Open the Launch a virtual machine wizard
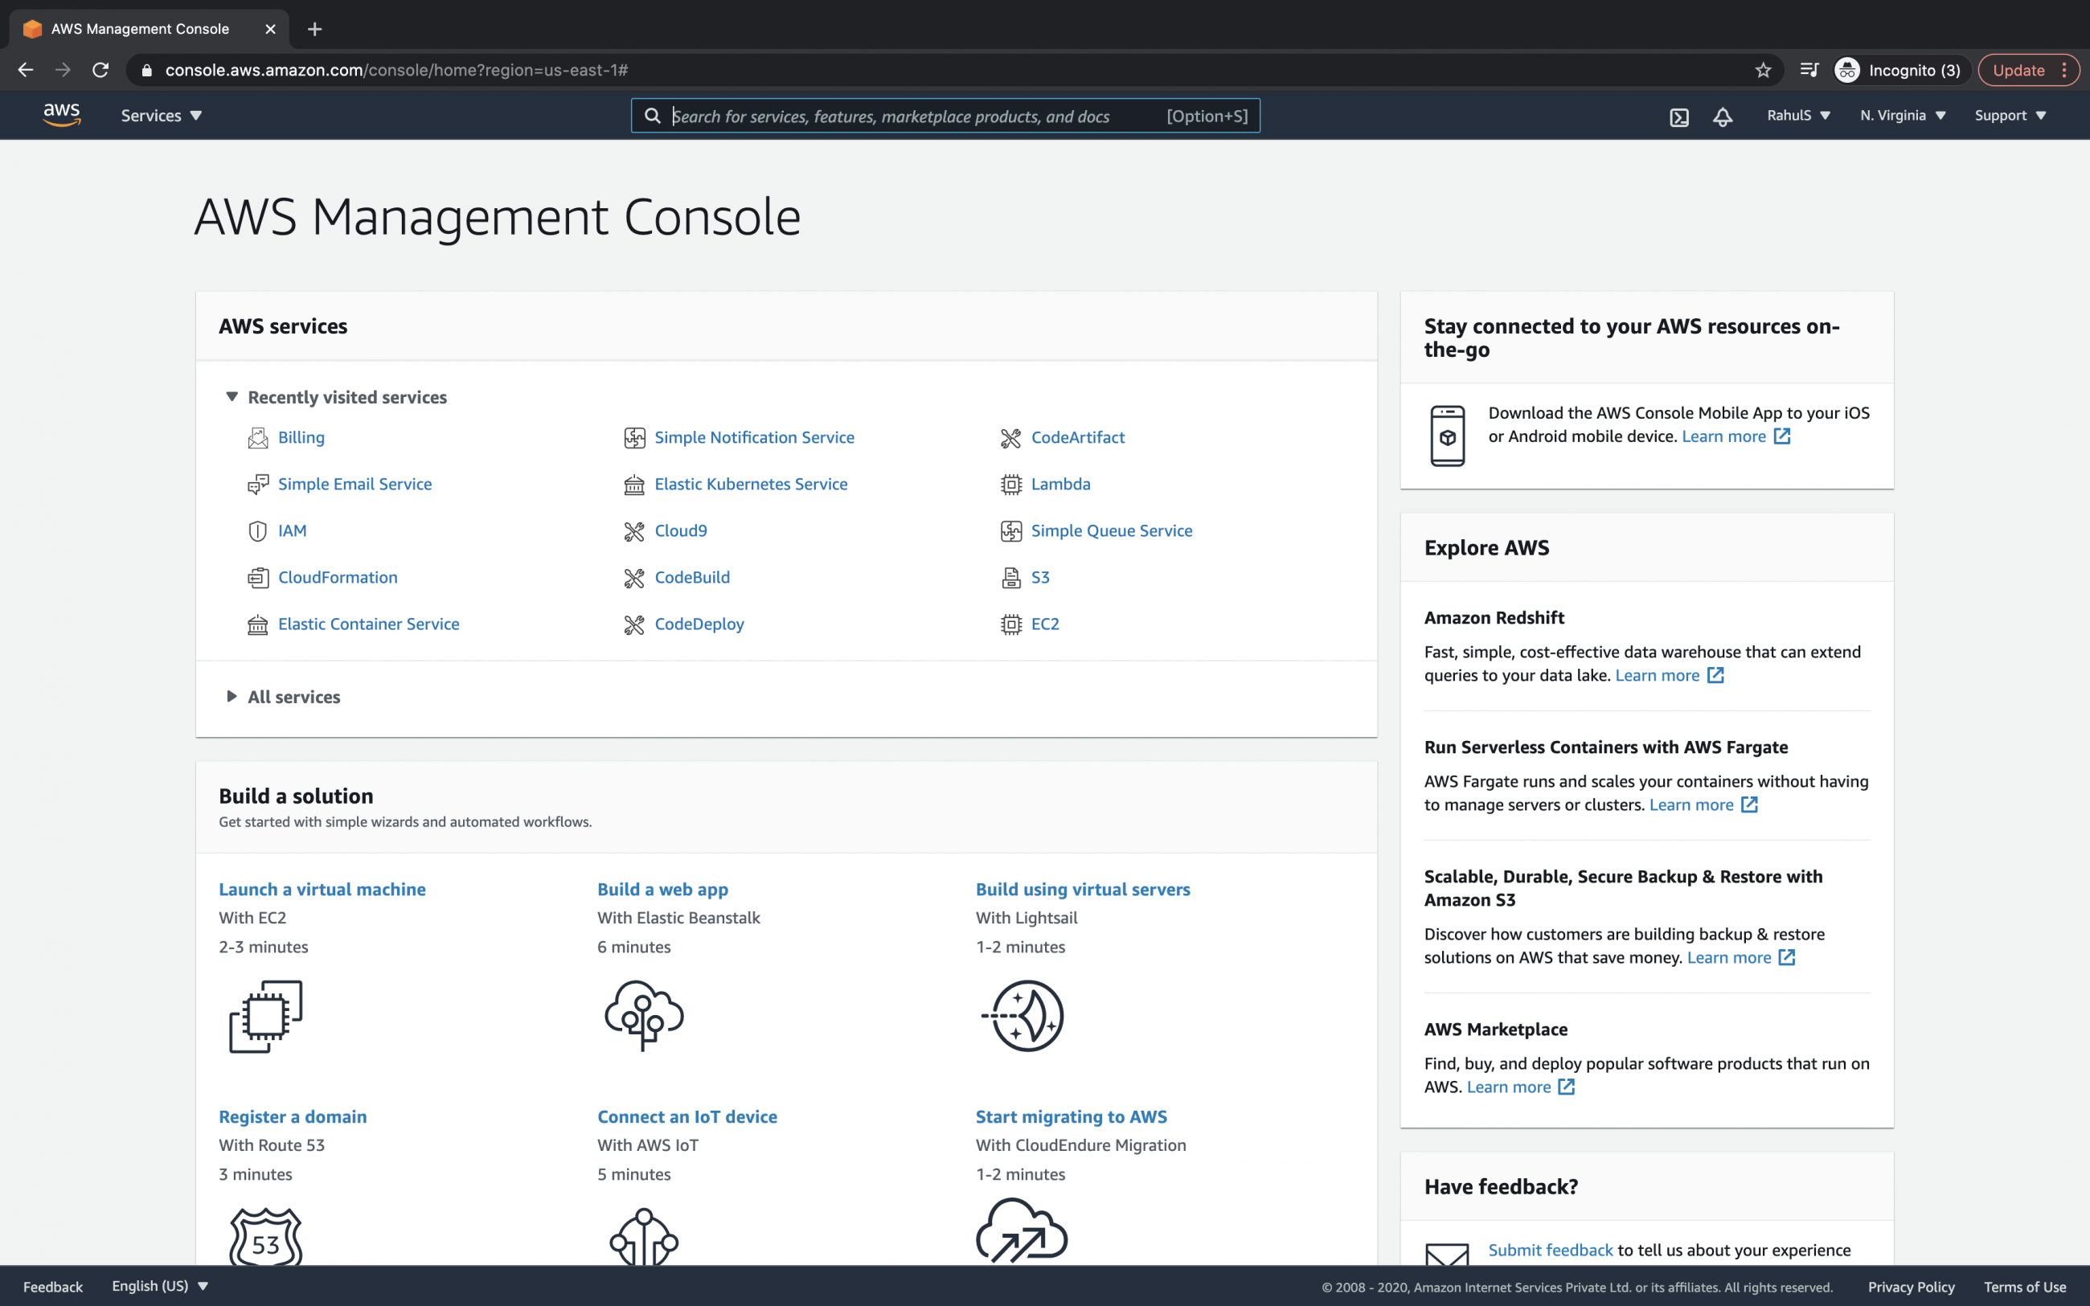The width and height of the screenshot is (2090, 1306). [x=322, y=888]
